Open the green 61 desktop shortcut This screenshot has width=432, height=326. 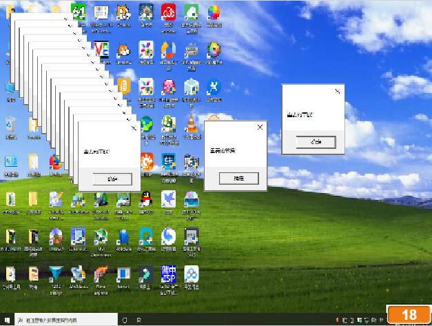(x=79, y=12)
